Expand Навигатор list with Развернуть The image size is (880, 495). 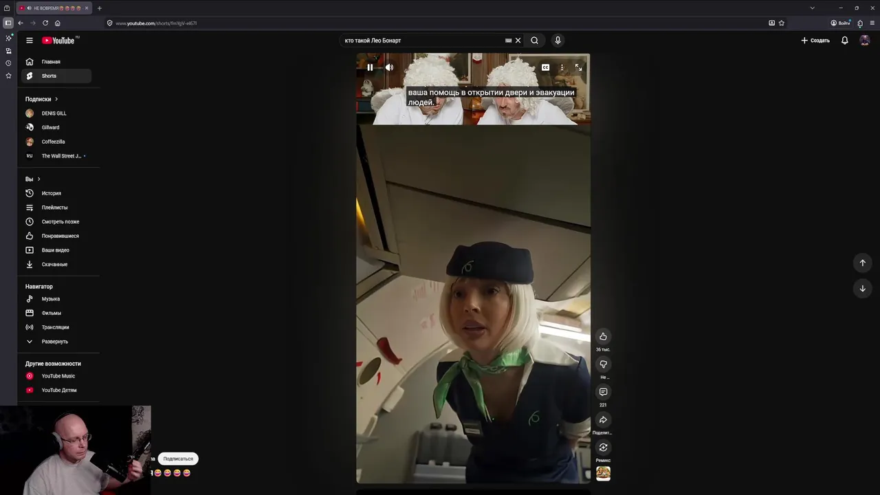point(56,342)
